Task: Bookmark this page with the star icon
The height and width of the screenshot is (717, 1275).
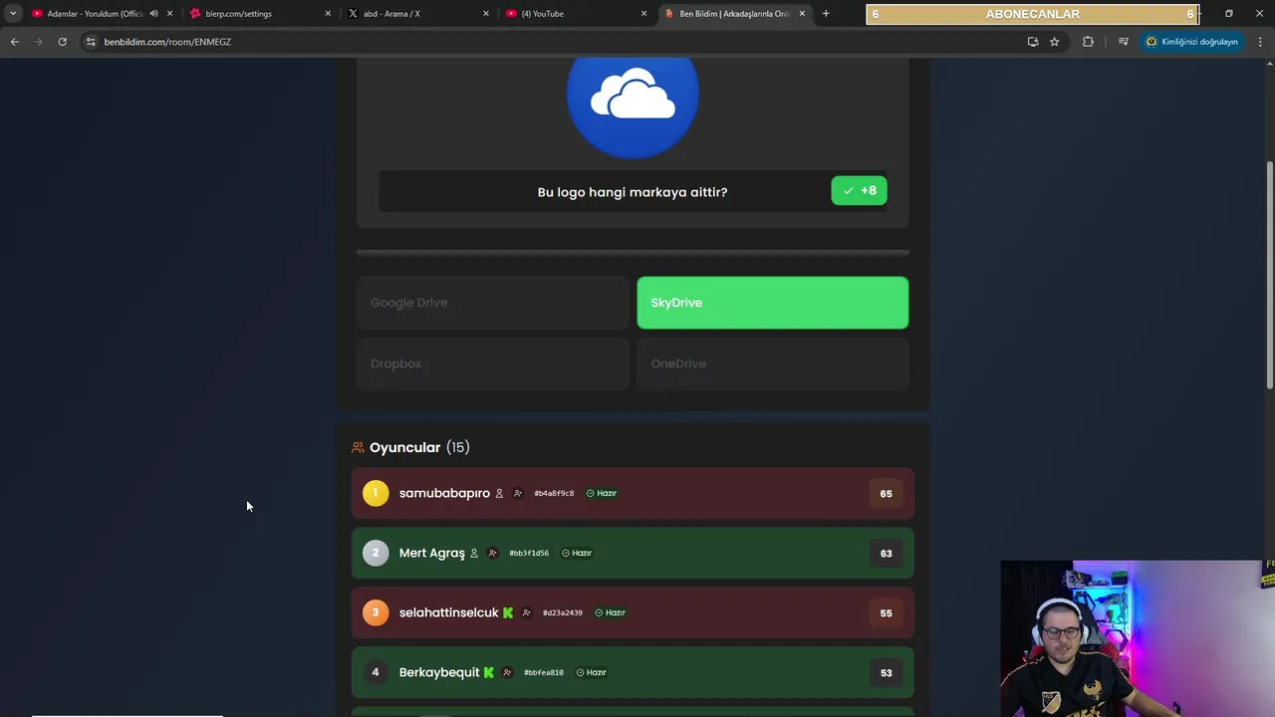Action: point(1055,42)
